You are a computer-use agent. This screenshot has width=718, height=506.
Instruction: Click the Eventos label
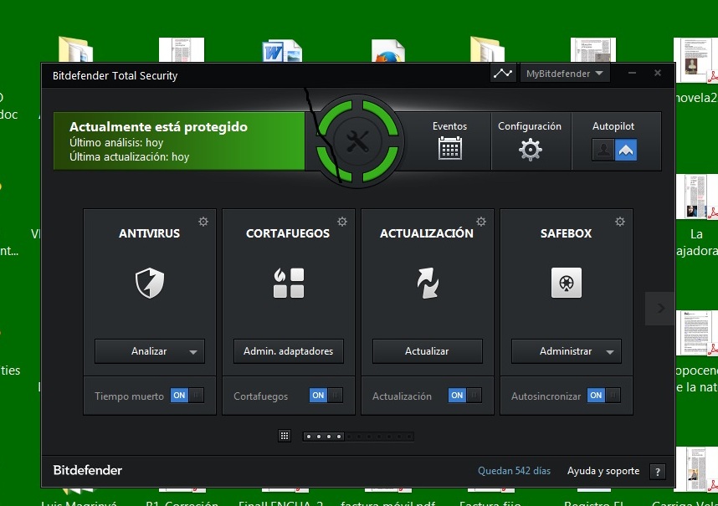click(x=449, y=126)
